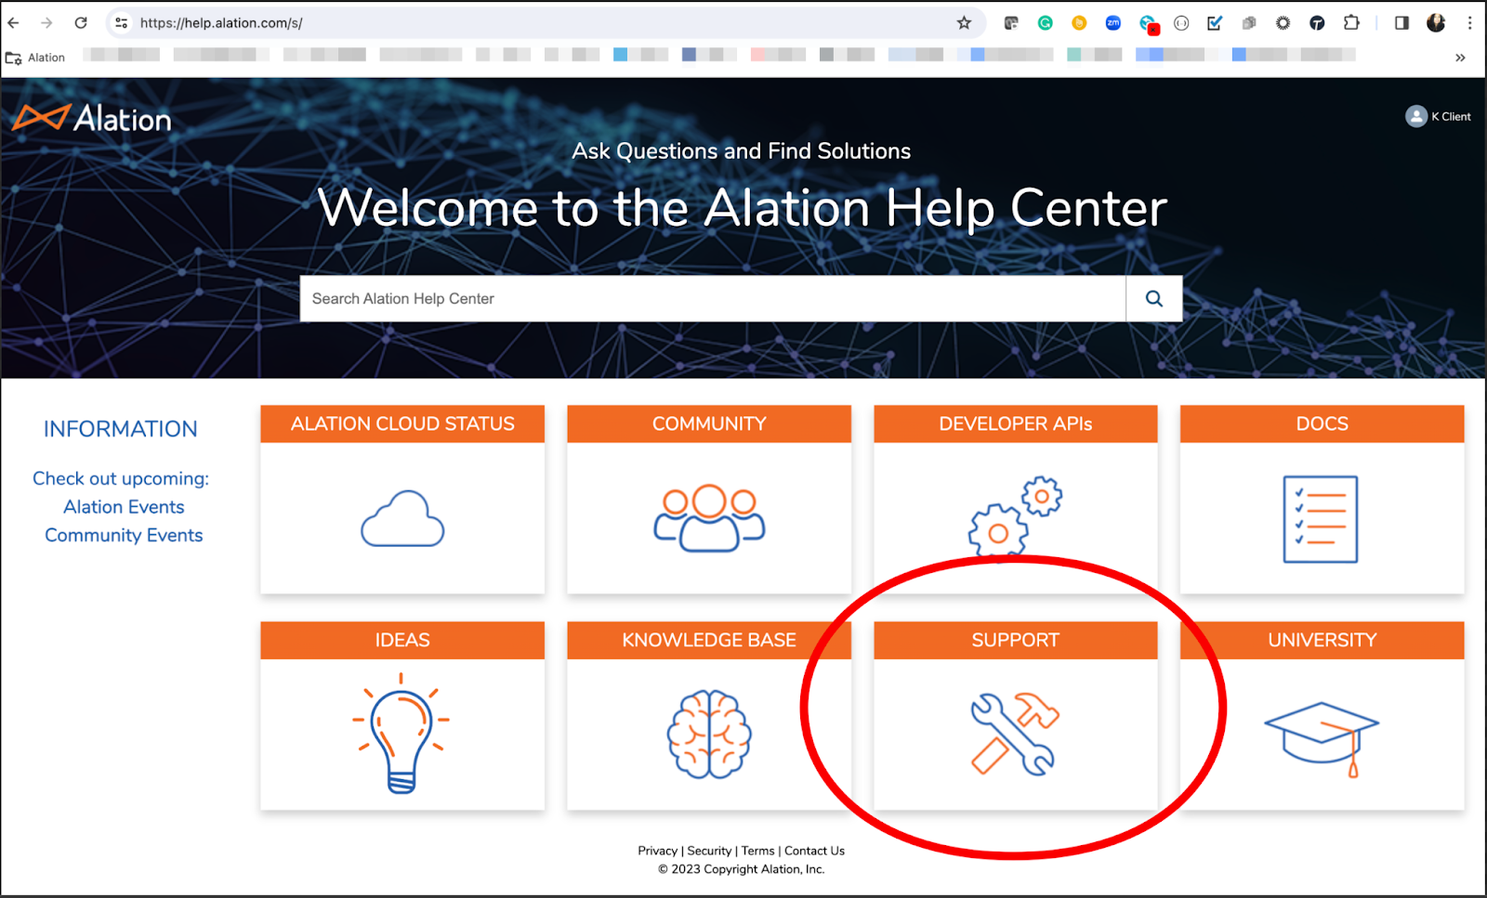Open the Security footer link
1487x898 pixels.
pos(709,851)
